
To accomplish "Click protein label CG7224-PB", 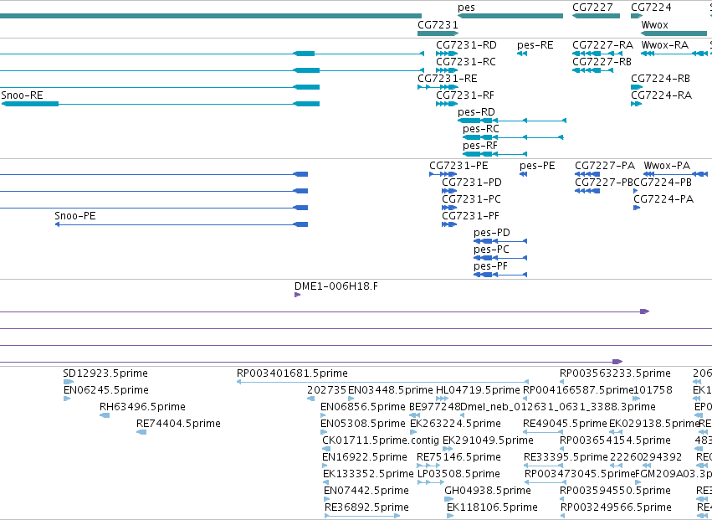I will coord(663,183).
